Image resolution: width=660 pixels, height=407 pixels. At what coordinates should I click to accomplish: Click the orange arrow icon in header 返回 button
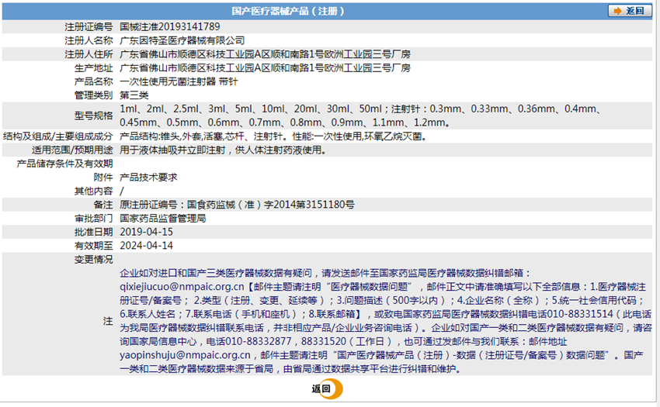(x=617, y=11)
